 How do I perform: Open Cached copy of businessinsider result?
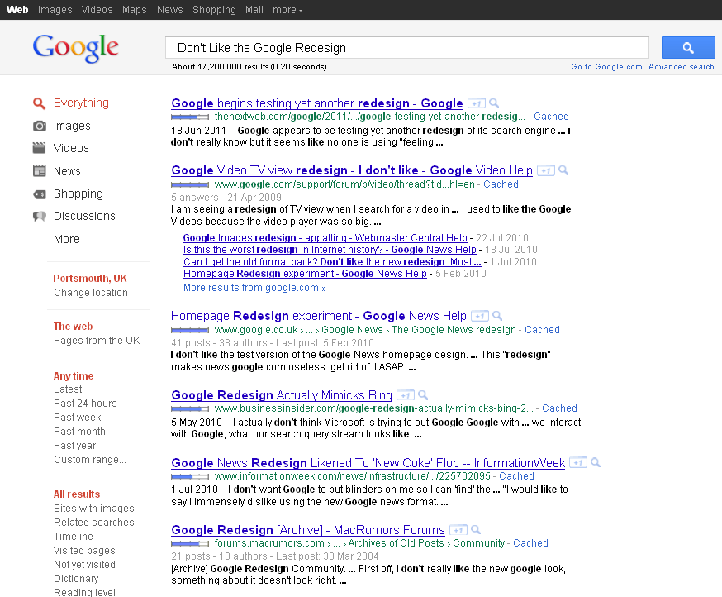[559, 408]
